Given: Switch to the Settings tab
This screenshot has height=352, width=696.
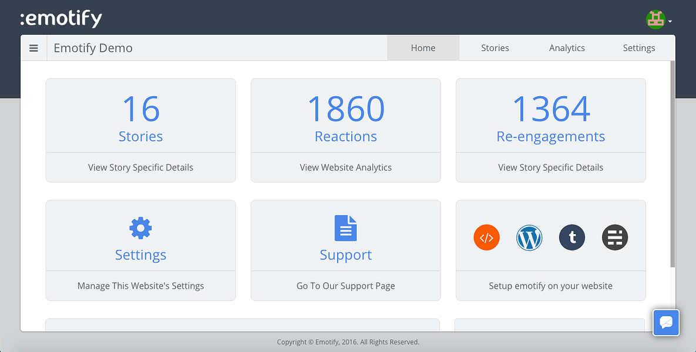Looking at the screenshot, I should (x=639, y=48).
